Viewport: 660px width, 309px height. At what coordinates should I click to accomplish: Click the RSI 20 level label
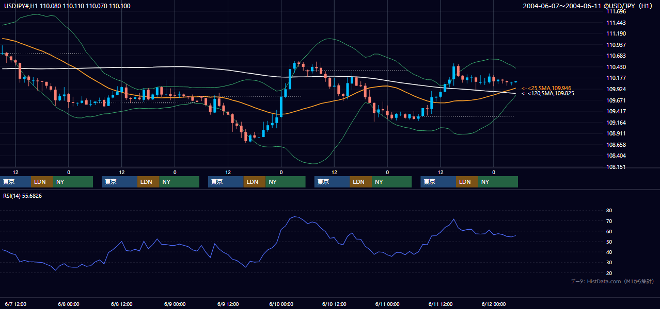point(609,273)
